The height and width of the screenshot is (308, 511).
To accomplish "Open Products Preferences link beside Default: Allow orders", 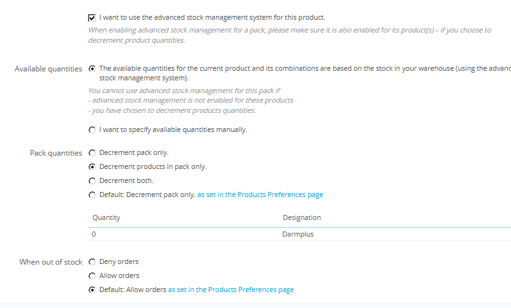I will point(231,290).
